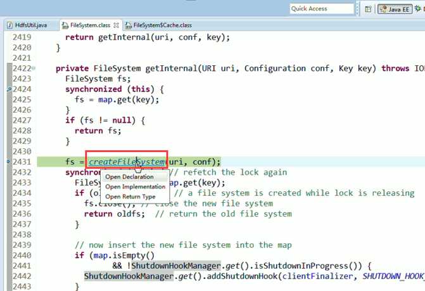
Task: Click the comment 'refetch the lock again'
Action: 235,172
